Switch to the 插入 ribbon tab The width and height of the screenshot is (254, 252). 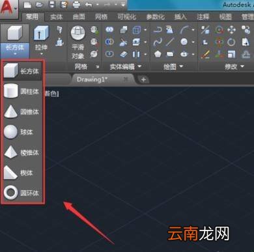180,17
